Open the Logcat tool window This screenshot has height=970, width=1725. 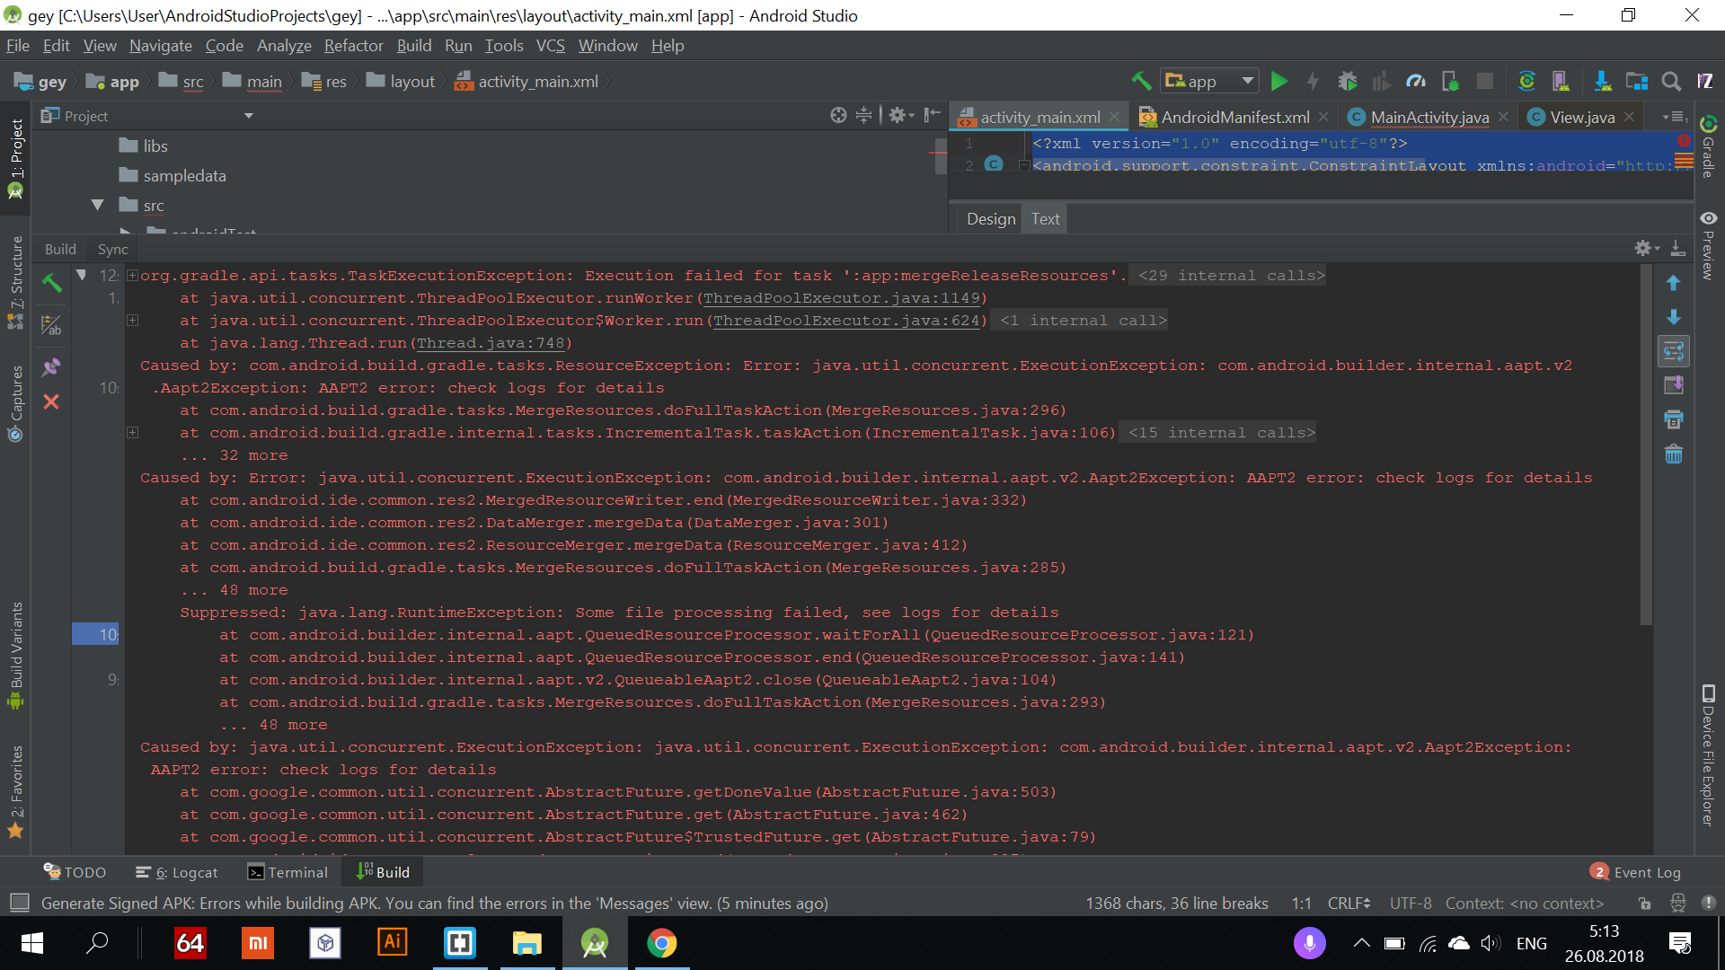pyautogui.click(x=177, y=872)
